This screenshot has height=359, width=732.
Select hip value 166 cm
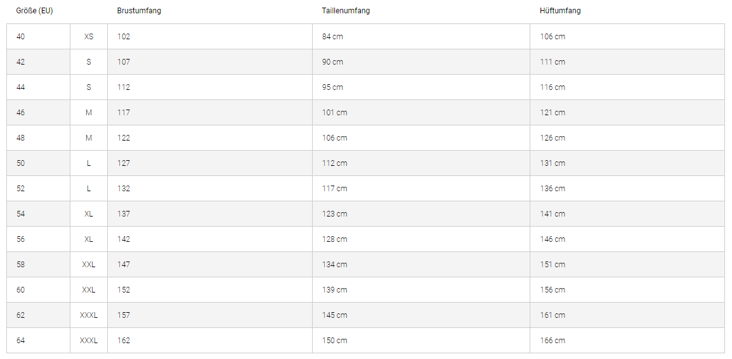(552, 341)
